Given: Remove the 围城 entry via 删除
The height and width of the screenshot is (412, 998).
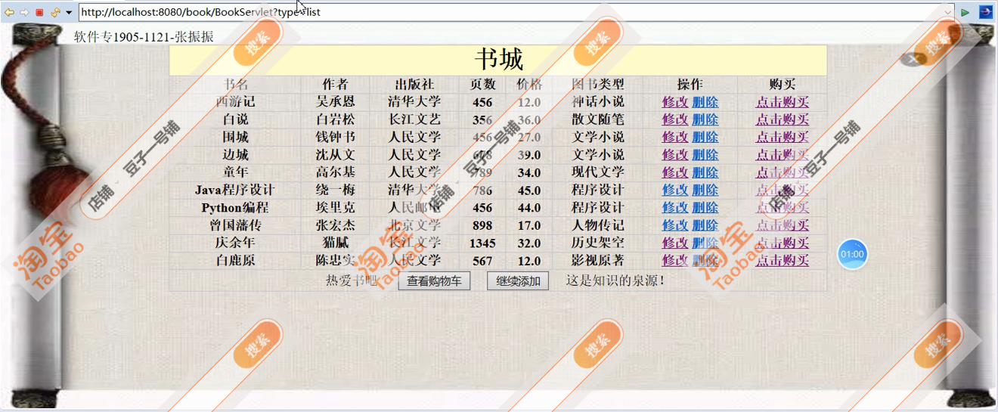Looking at the screenshot, I should [x=705, y=137].
